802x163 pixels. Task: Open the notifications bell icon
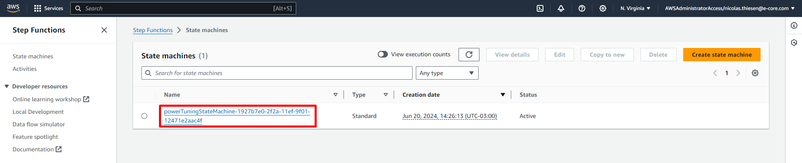click(x=561, y=8)
